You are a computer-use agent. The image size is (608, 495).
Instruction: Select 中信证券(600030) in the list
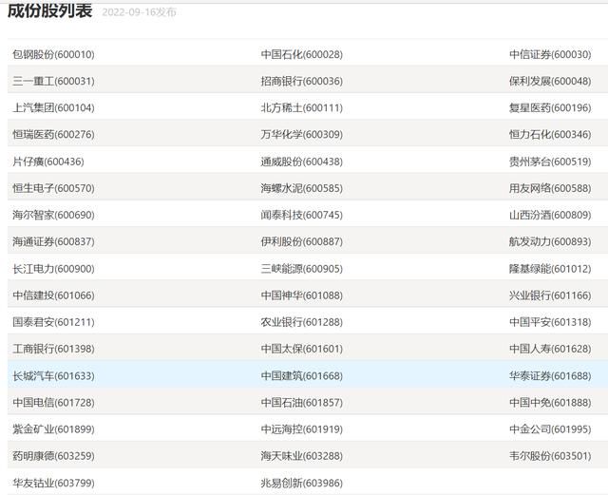coord(550,54)
